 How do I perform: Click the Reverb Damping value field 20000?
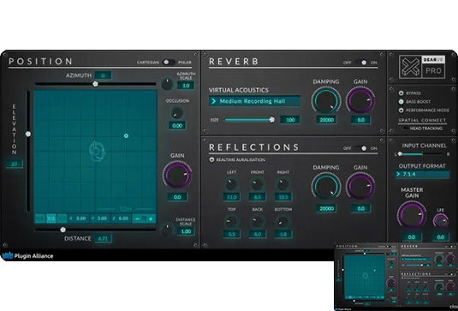326,120
